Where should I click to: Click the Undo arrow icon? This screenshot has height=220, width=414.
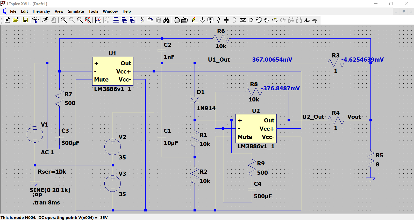[x=275, y=20]
